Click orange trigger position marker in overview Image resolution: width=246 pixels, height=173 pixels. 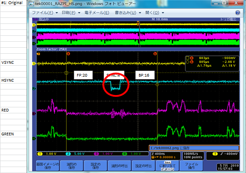(x=138, y=23)
